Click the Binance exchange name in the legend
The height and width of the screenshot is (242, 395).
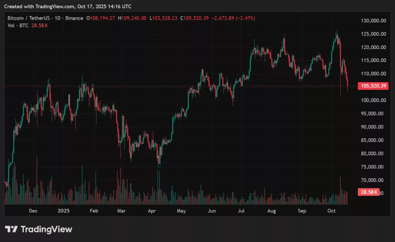(x=74, y=18)
